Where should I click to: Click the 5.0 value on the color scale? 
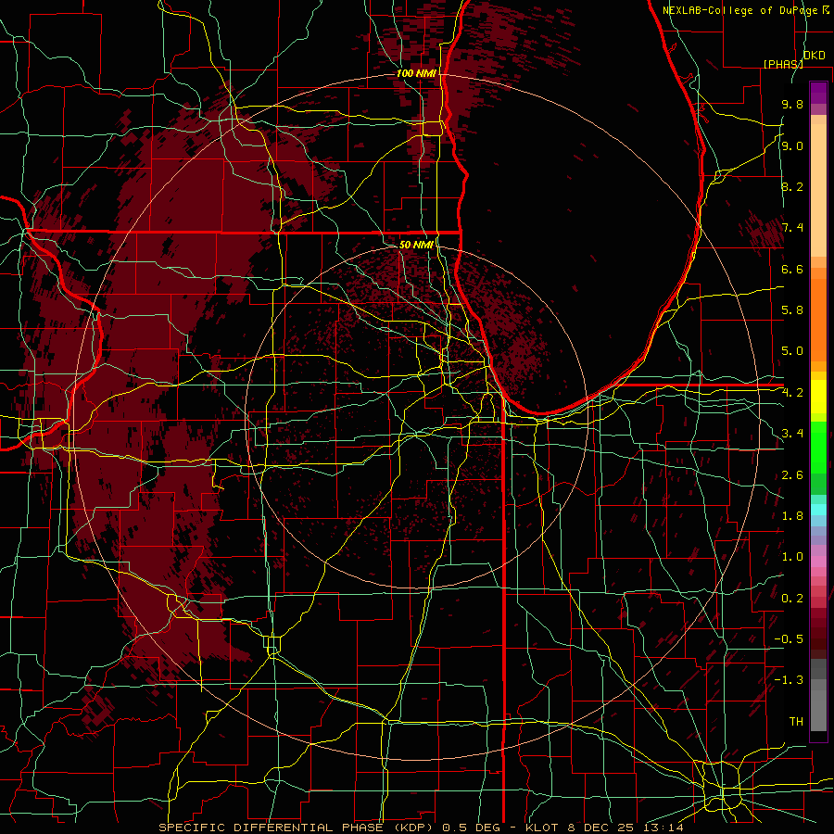[792, 351]
